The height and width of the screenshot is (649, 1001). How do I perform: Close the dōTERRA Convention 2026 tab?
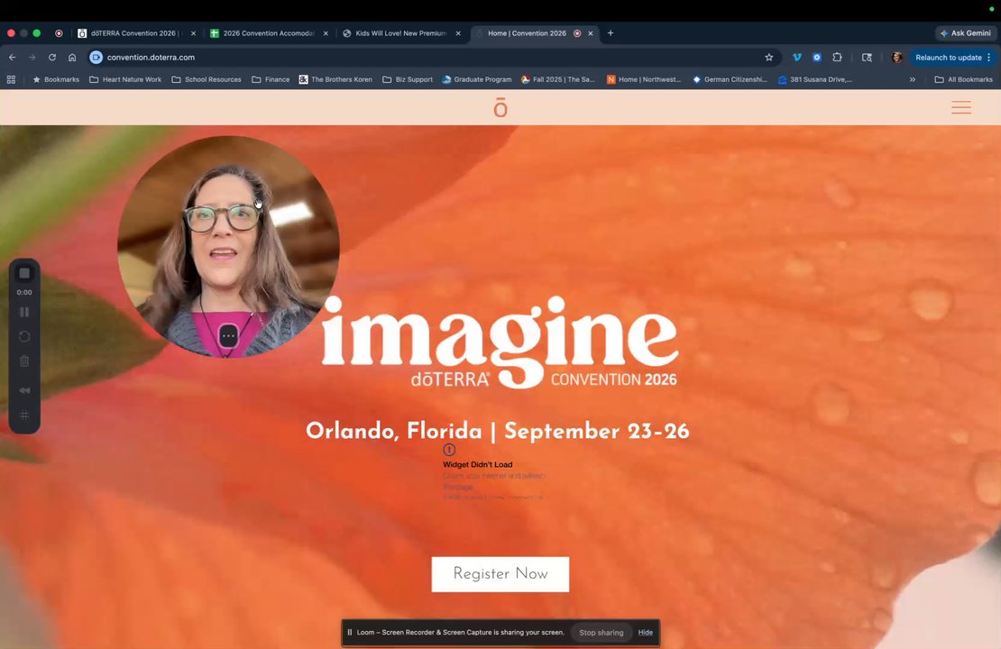tap(193, 33)
